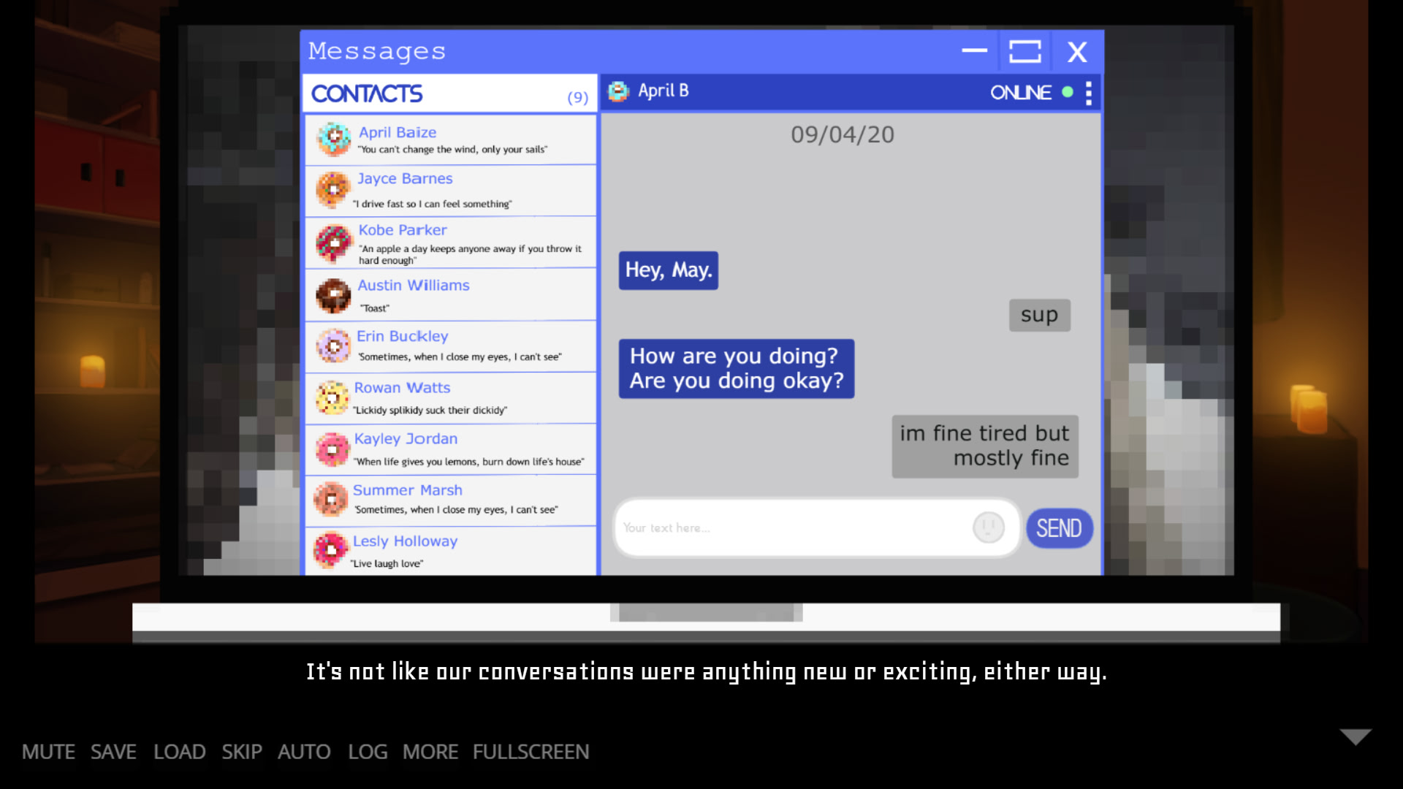Screen dimensions: 1403x789
Task: Click Rowan Watts' yellow sprinkle donut avatar
Action: (x=332, y=397)
